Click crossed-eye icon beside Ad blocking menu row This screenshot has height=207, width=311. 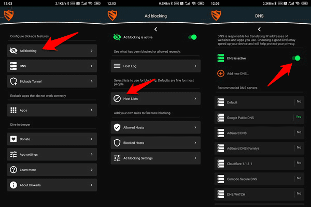tap(13, 51)
